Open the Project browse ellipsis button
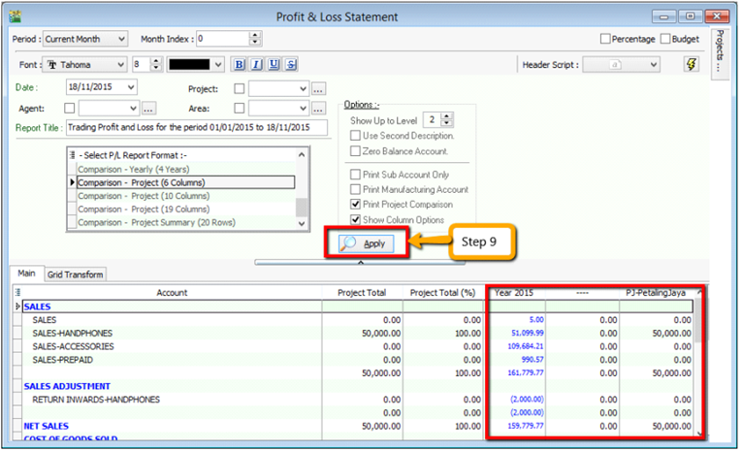The height and width of the screenshot is (451, 742). pyautogui.click(x=318, y=88)
